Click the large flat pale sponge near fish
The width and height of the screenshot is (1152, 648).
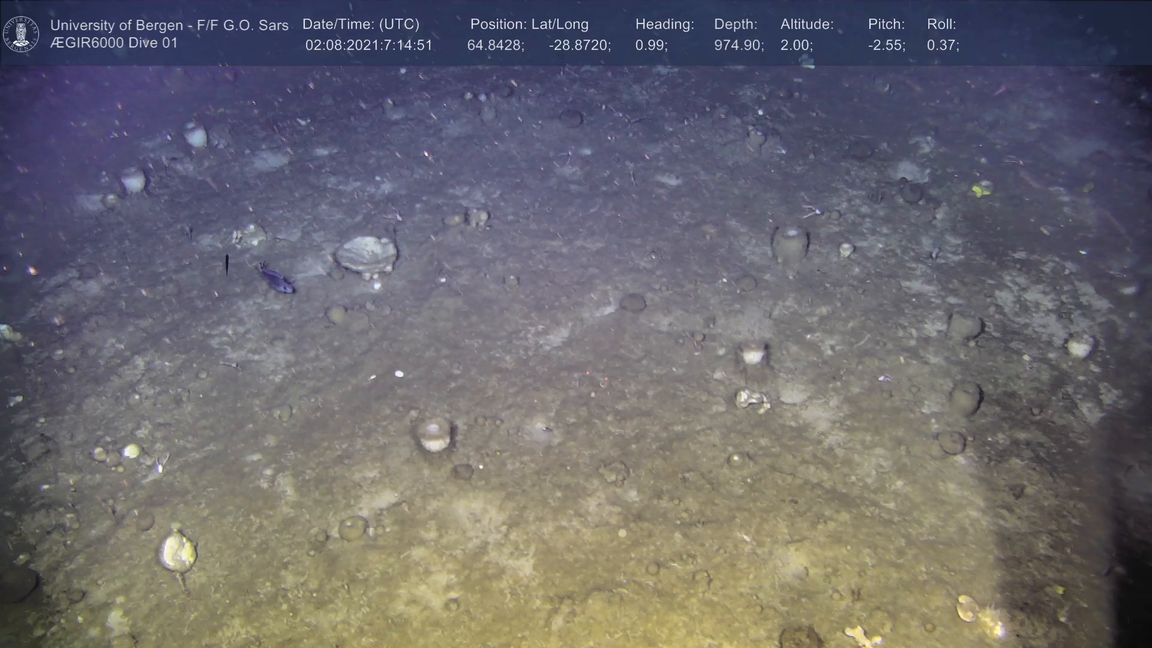[x=366, y=253]
